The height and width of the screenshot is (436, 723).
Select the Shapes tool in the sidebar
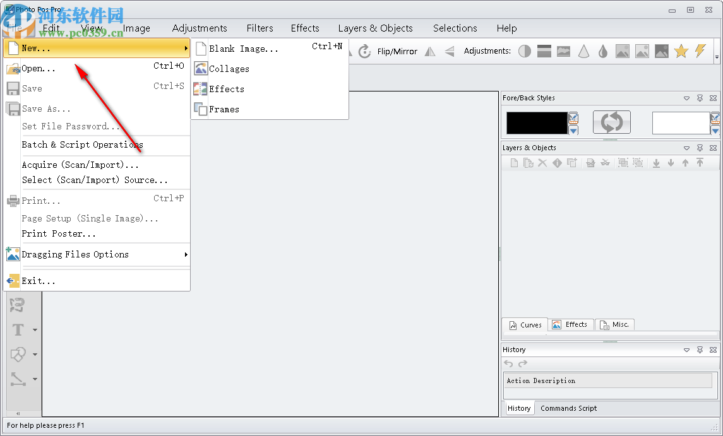18,355
